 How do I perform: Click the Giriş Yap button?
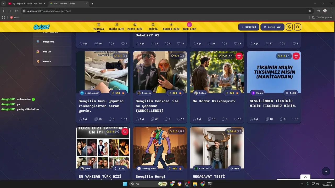pos(272,27)
